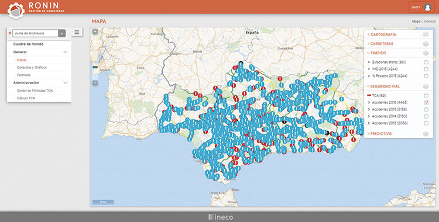Click the Tráfico layer cube icon
The height and width of the screenshot is (222, 439).
(x=426, y=53)
